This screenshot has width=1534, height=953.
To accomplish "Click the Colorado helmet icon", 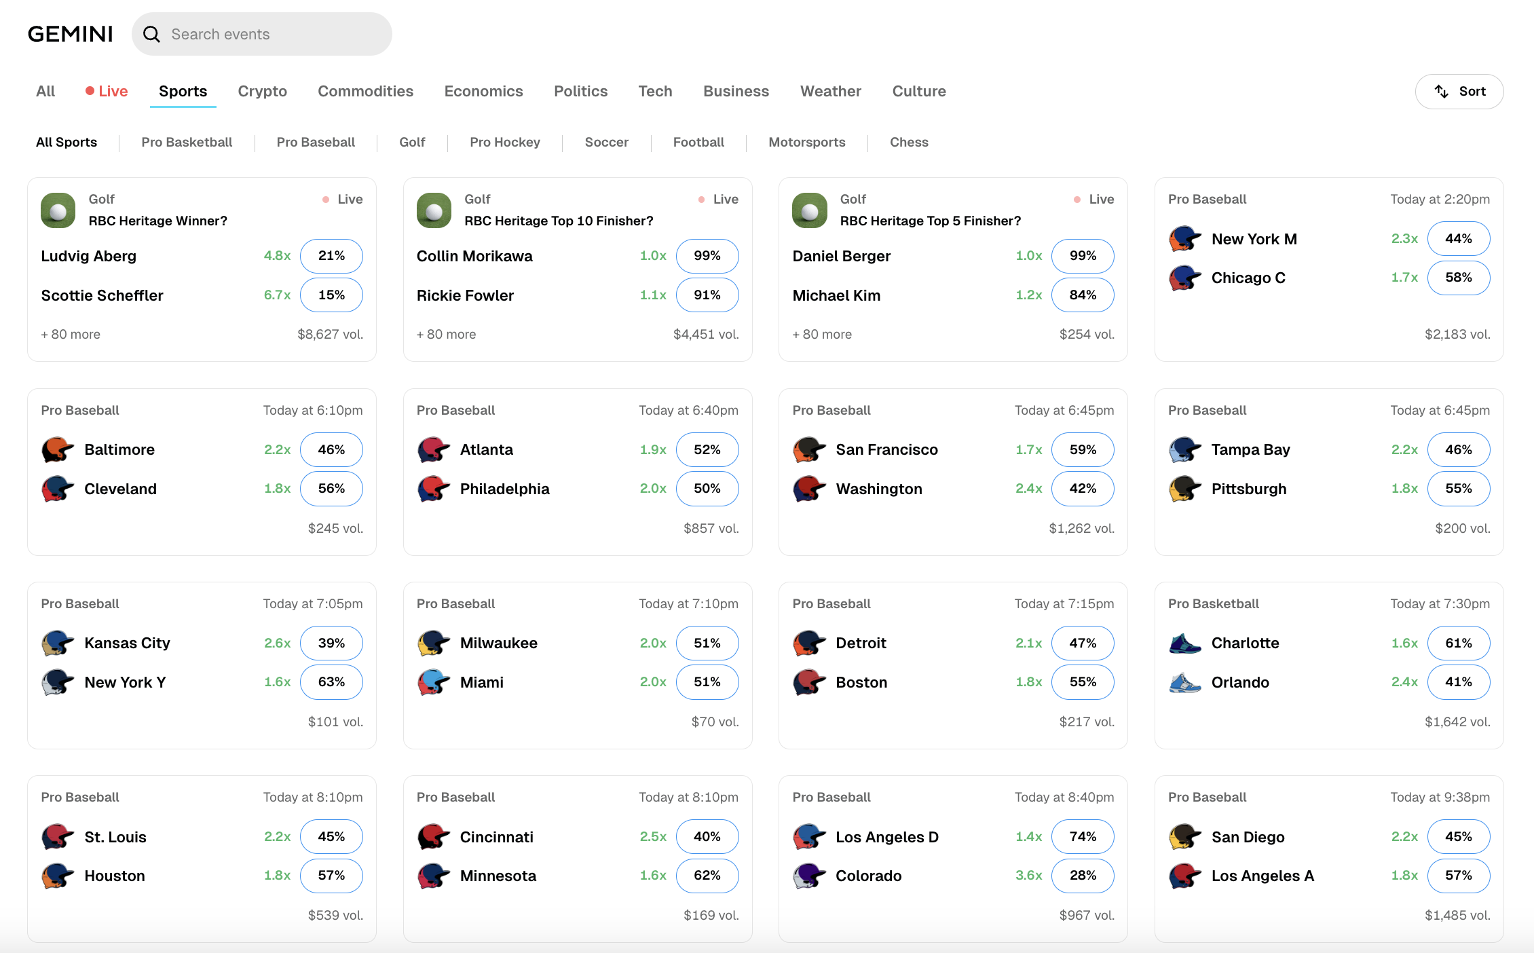I will tap(809, 876).
